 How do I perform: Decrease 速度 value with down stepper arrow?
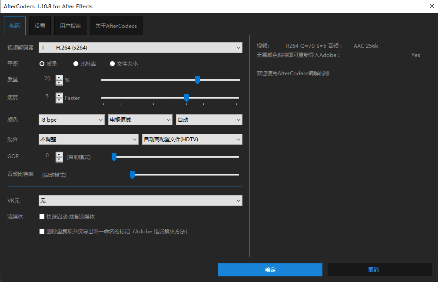point(59,100)
